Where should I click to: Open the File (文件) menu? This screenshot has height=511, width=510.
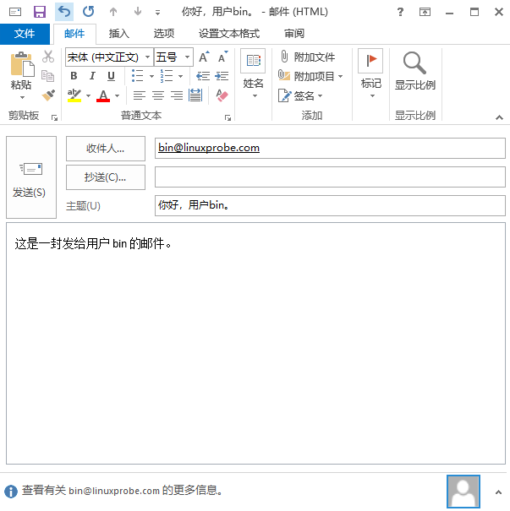click(25, 34)
